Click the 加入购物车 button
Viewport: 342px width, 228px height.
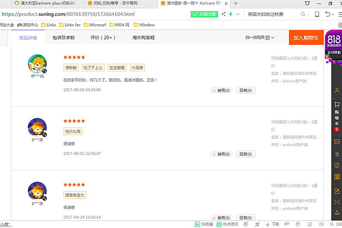(x=306, y=38)
